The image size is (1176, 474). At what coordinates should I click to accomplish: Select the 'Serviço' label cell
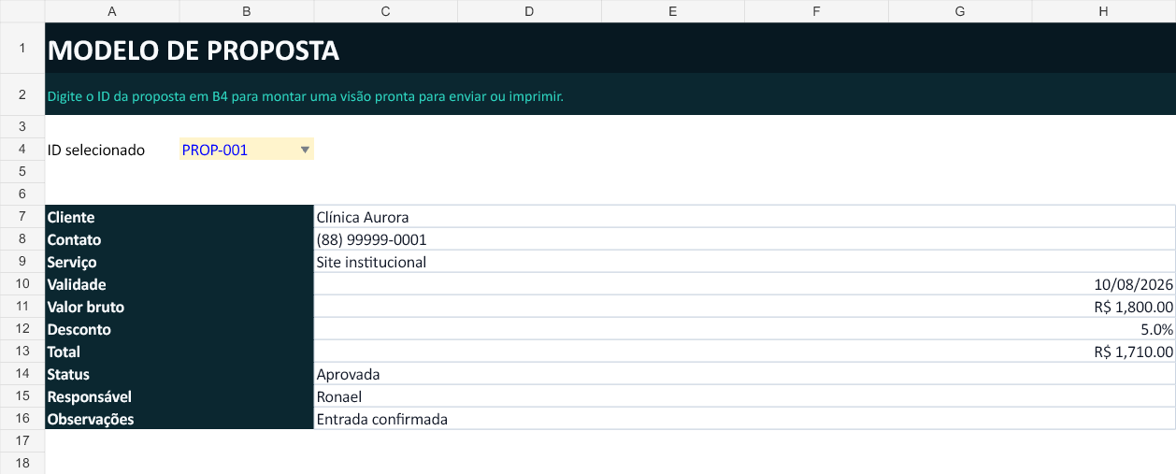coord(179,262)
